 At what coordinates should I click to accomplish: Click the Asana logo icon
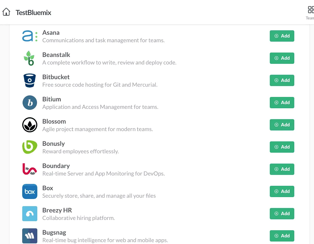click(29, 36)
